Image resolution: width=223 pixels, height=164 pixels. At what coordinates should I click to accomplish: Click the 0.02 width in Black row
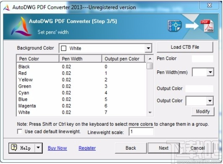[x=66, y=67]
